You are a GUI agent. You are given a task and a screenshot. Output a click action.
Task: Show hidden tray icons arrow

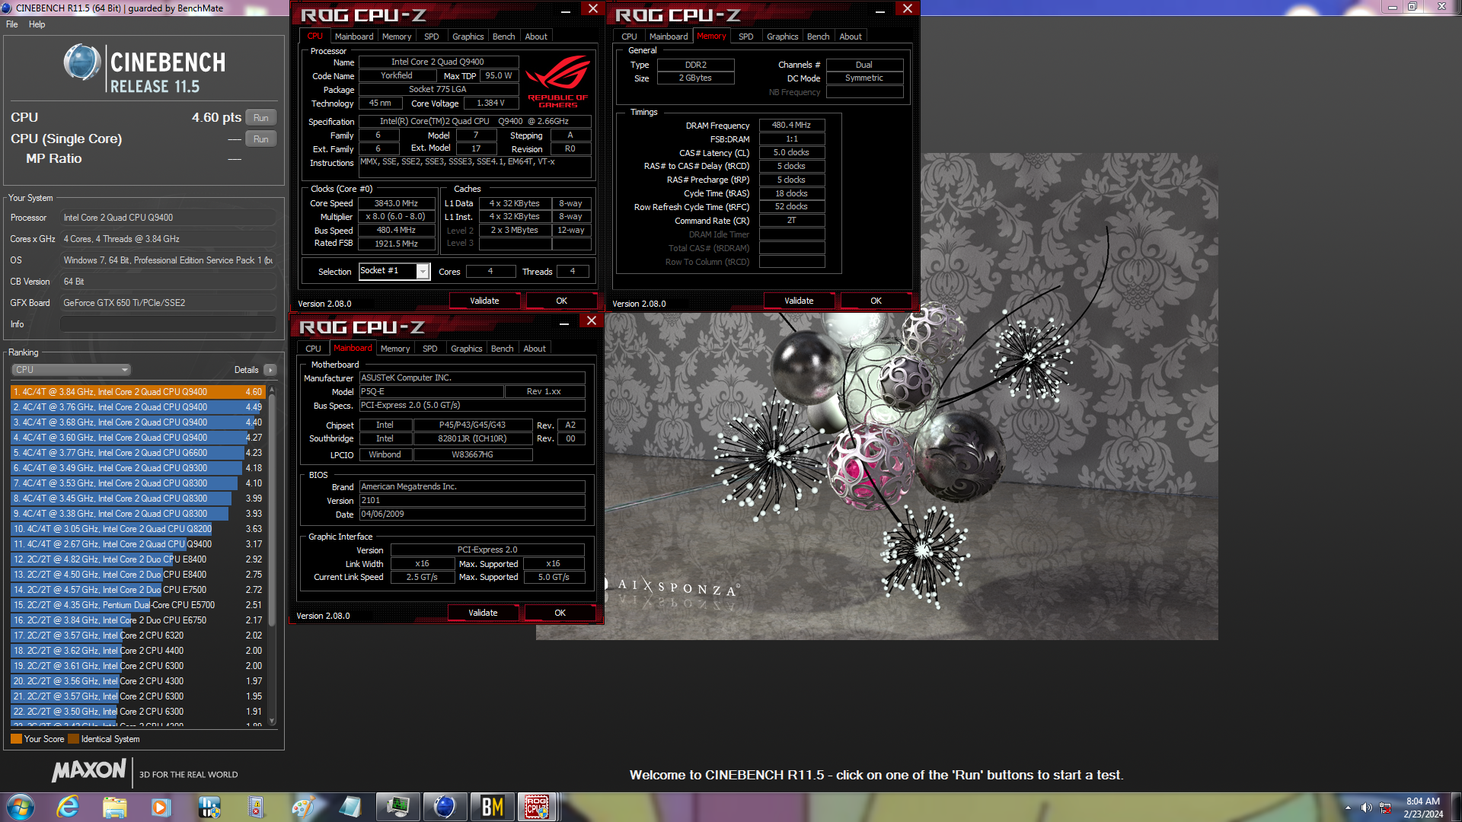click(1348, 808)
